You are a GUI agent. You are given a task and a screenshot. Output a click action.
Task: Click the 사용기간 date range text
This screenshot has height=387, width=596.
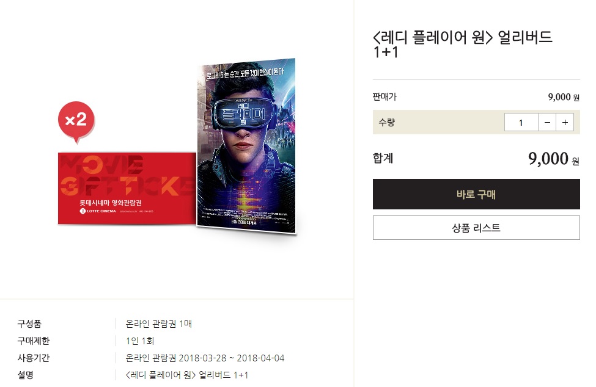coord(205,358)
